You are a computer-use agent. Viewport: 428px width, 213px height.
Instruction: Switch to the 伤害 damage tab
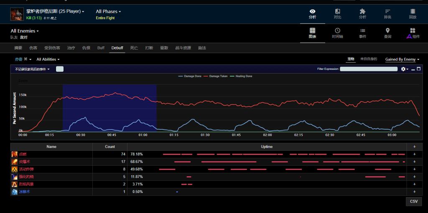(x=33, y=48)
